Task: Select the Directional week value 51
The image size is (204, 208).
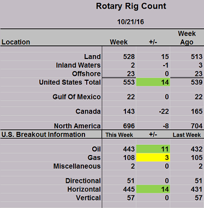Action: 131,181
